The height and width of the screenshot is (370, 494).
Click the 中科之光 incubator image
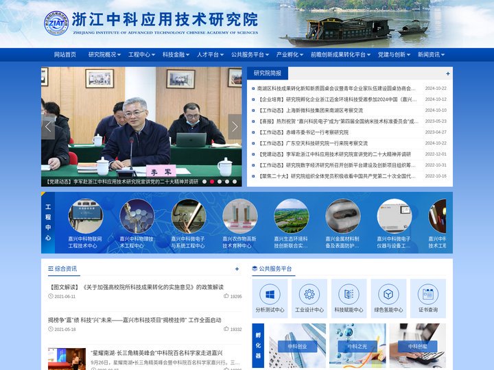(x=357, y=346)
